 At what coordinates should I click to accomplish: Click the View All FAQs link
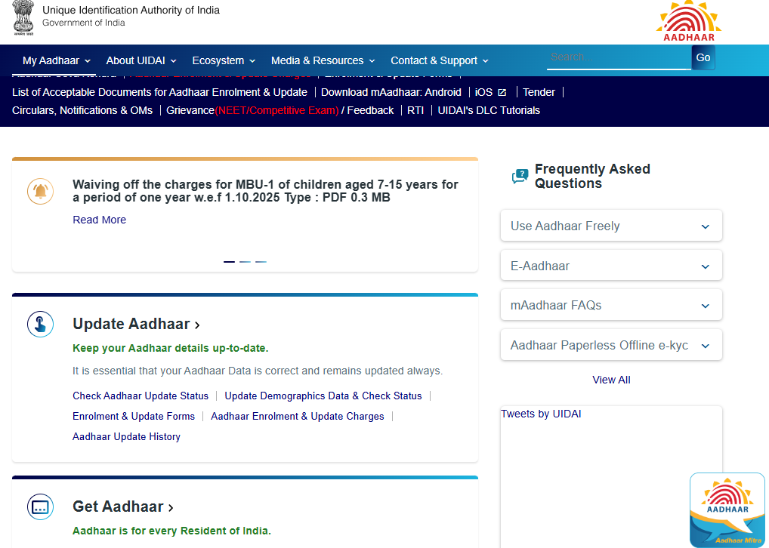pos(610,380)
